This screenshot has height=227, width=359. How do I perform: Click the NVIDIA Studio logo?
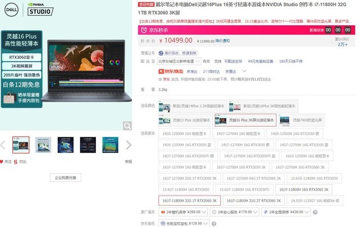tap(40, 10)
